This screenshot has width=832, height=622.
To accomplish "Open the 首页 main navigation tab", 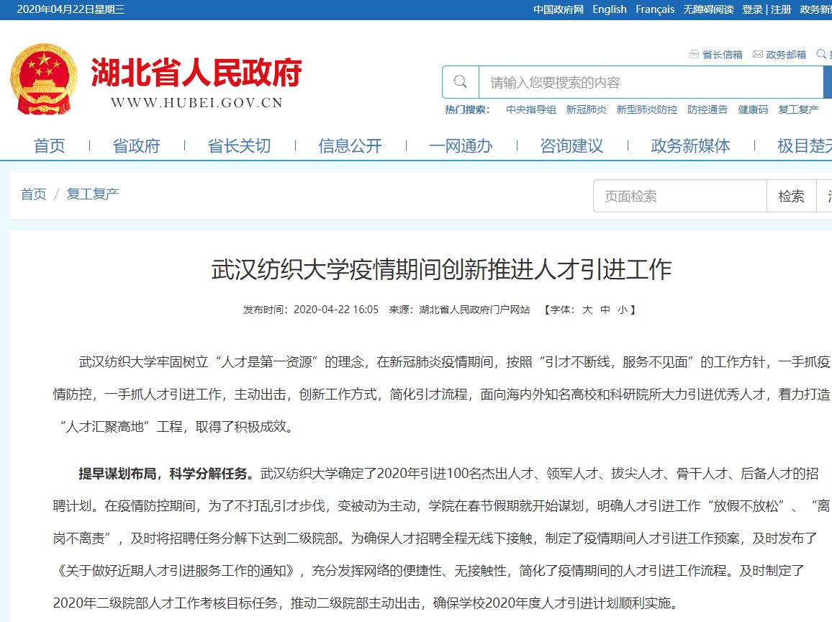I will pyautogui.click(x=50, y=145).
